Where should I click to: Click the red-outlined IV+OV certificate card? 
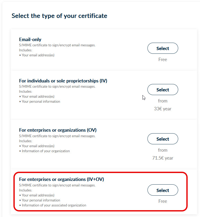click(x=100, y=191)
